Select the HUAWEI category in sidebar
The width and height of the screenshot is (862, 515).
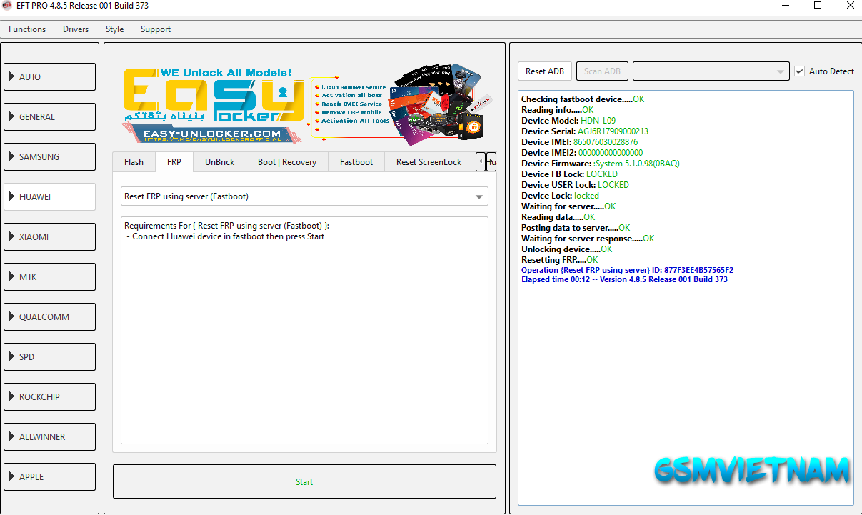[50, 196]
